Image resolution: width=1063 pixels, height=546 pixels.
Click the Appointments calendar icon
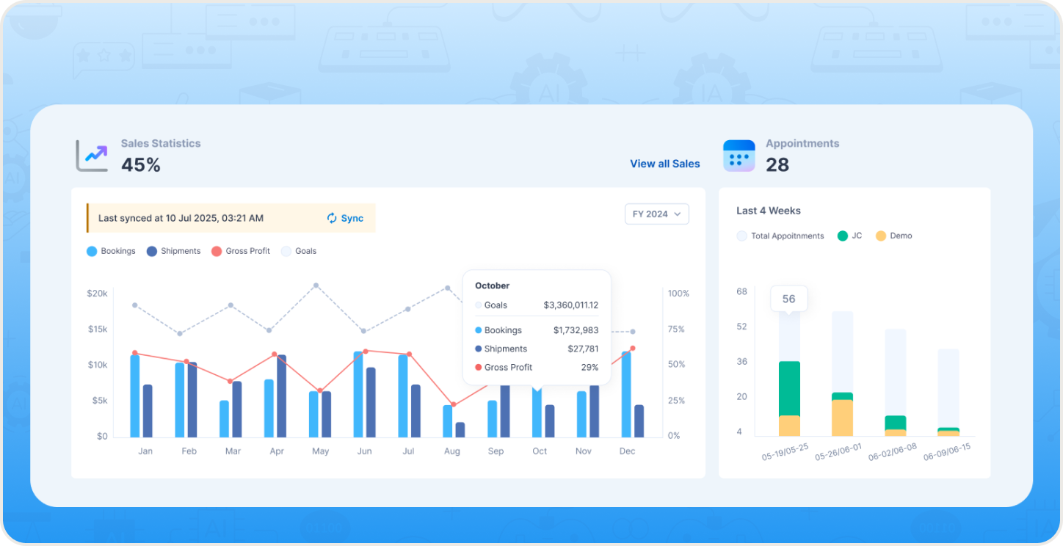(x=739, y=156)
